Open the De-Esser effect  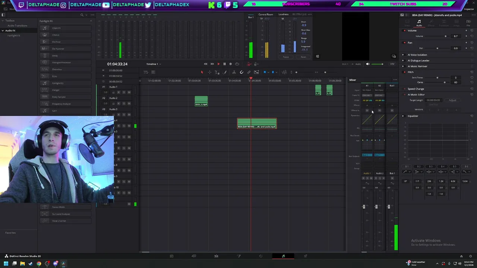pos(66,42)
